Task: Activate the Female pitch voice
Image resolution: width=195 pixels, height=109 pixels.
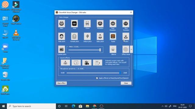Action: (x=74, y=36)
